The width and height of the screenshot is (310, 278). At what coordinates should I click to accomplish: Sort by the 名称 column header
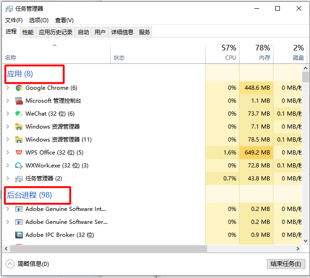click(x=57, y=53)
